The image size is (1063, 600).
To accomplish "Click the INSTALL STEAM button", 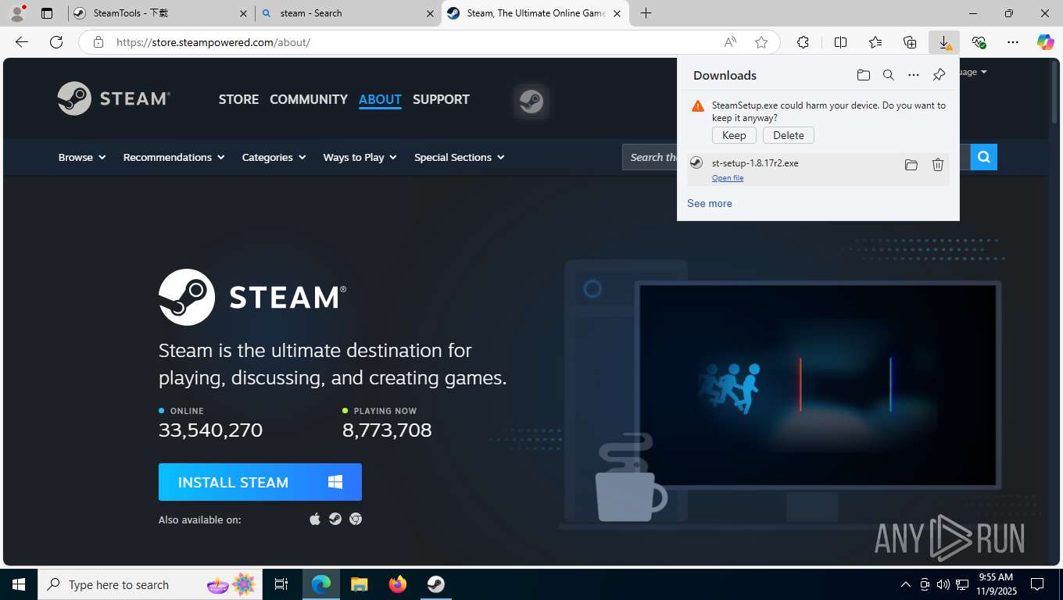I will [260, 482].
